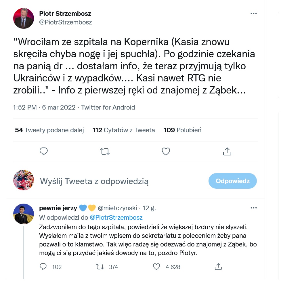Reply to pewnie jerzy's comment with 102 replies
The image size is (281, 285).
coord(43,267)
